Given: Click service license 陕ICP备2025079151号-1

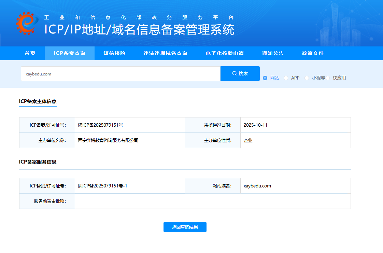Looking at the screenshot, I should [x=102, y=186].
